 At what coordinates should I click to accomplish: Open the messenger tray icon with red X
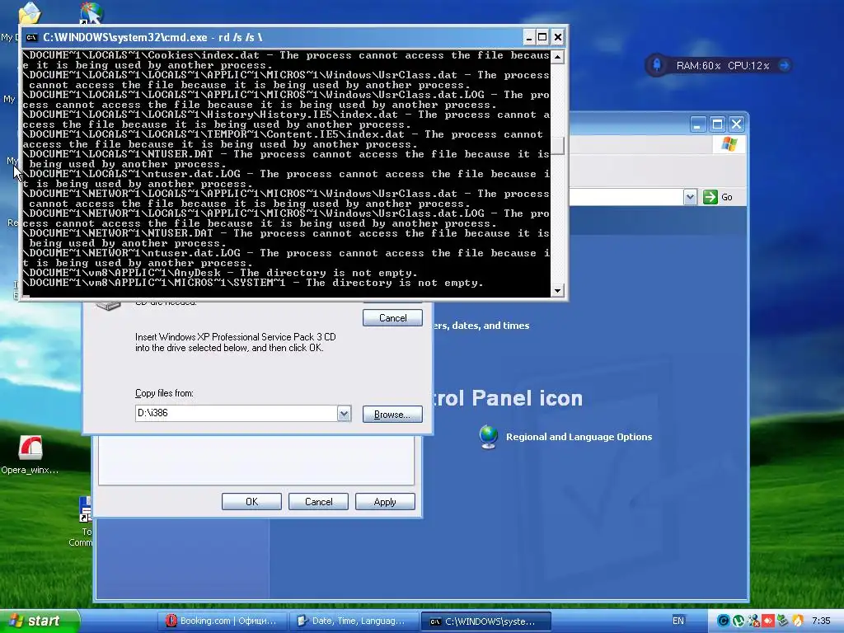tap(753, 621)
